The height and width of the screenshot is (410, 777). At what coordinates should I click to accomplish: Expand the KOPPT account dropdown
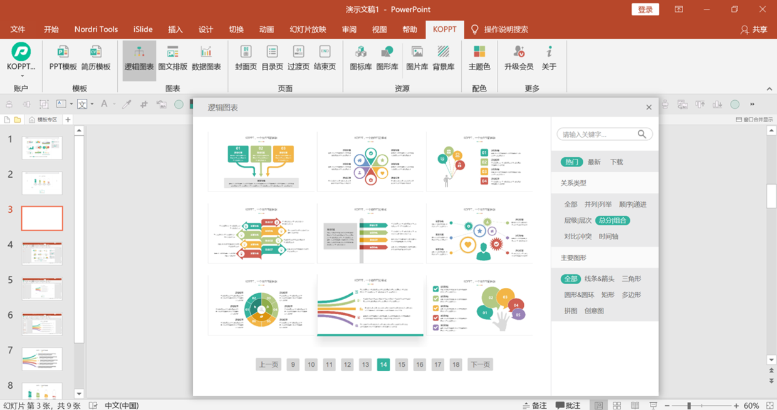[x=21, y=75]
